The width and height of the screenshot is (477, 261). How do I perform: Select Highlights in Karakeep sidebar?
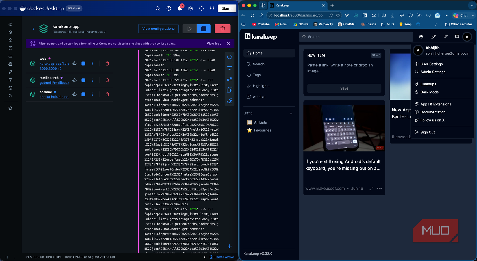click(x=269, y=86)
